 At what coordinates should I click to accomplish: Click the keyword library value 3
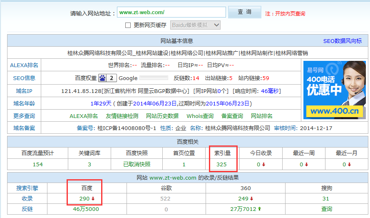point(89,164)
